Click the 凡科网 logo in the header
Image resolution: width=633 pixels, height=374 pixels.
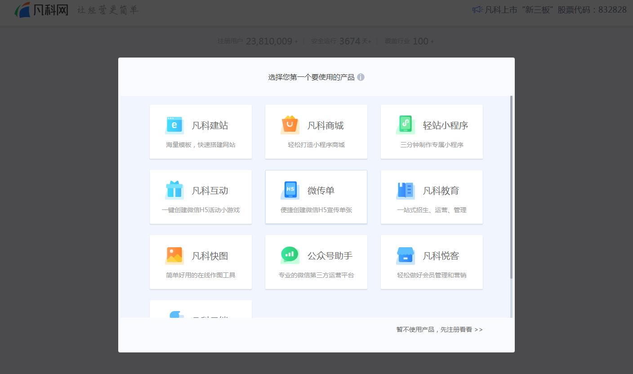(41, 9)
